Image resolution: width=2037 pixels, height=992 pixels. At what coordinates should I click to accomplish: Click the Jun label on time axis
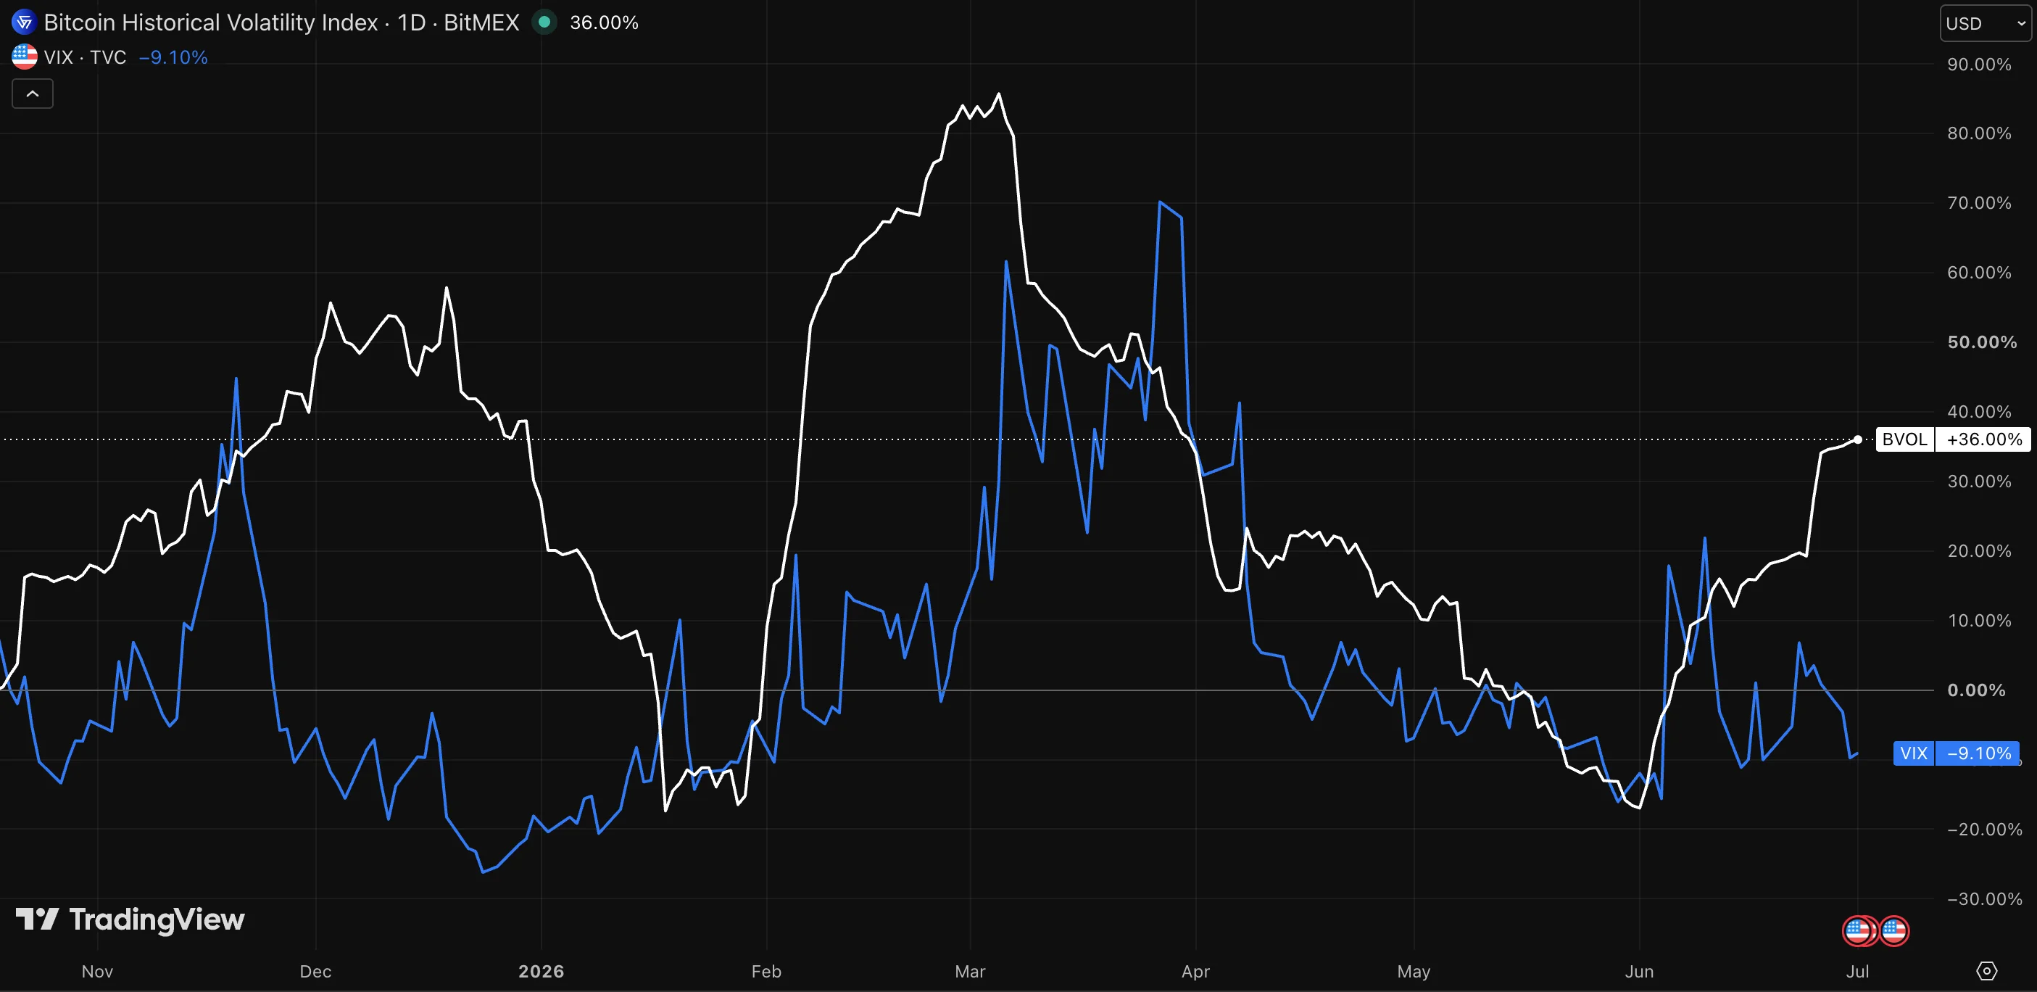[x=1639, y=971]
